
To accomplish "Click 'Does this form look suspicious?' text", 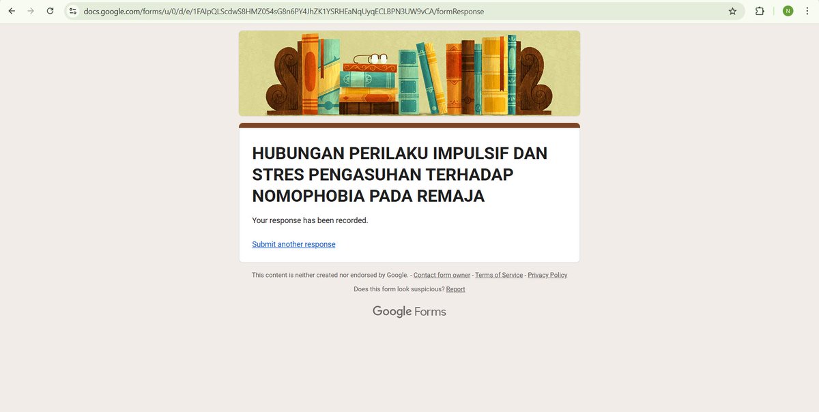I will pos(399,289).
